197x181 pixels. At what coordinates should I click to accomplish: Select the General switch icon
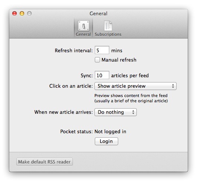pyautogui.click(x=84, y=26)
